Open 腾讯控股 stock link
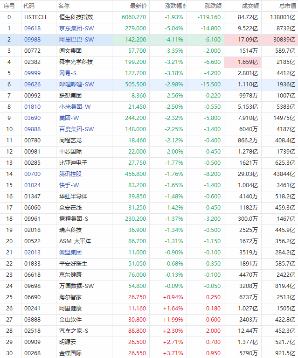The width and height of the screenshot is (298, 358). pyautogui.click(x=70, y=174)
